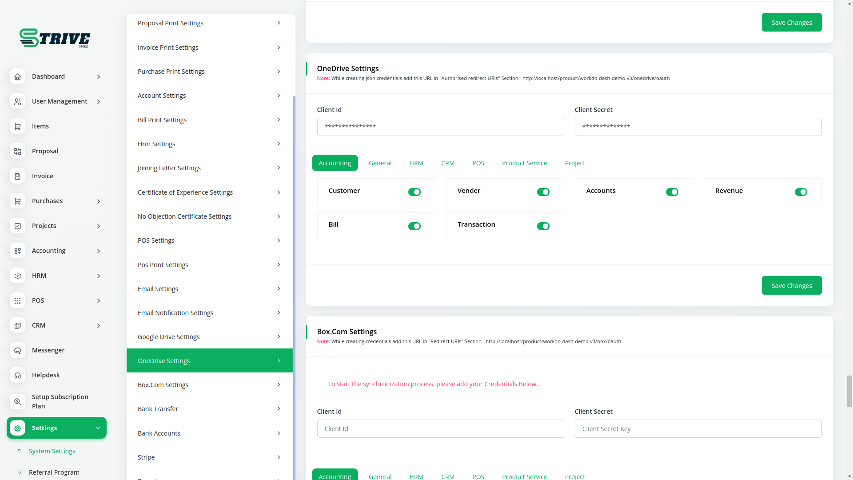
Task: Open the Referral Program link
Action: [54, 472]
